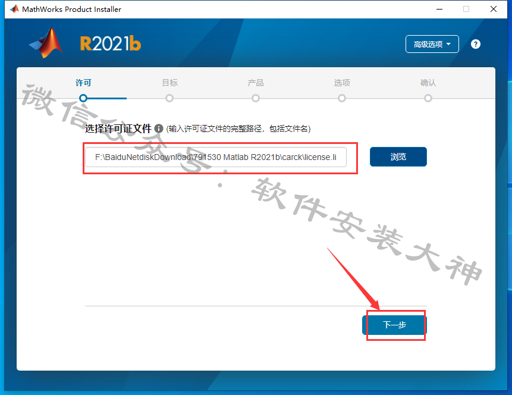Click the 浏览 browse button
Viewport: 512px width, 395px height.
click(x=398, y=157)
